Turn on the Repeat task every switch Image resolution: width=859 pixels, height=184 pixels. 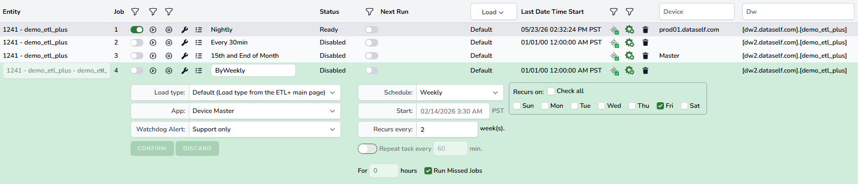pyautogui.click(x=368, y=149)
